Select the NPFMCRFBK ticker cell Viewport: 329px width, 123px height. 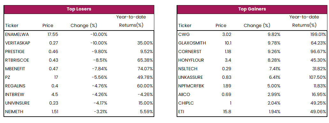191,86
